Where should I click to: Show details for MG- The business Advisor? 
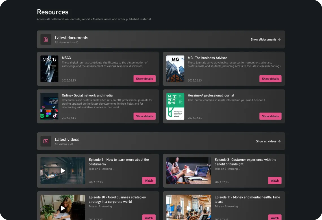pos(271,79)
